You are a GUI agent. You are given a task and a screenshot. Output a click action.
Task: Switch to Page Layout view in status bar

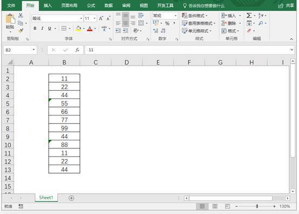click(x=215, y=206)
